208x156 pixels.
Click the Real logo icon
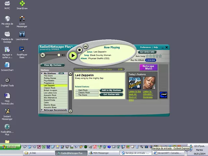(164, 94)
